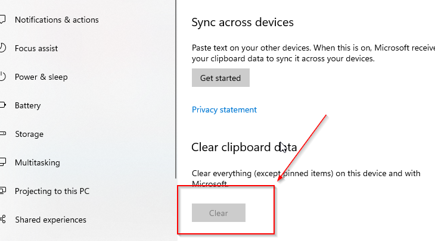
Task: Select Shared experiences in the sidebar
Action: click(x=51, y=220)
